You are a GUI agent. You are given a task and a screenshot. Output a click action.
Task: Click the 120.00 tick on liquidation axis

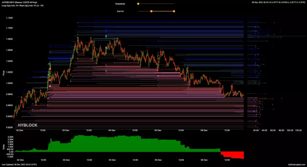pos(298,130)
